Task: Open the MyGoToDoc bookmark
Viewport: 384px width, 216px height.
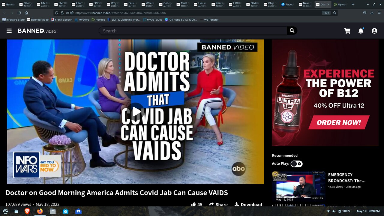Action: [153, 20]
